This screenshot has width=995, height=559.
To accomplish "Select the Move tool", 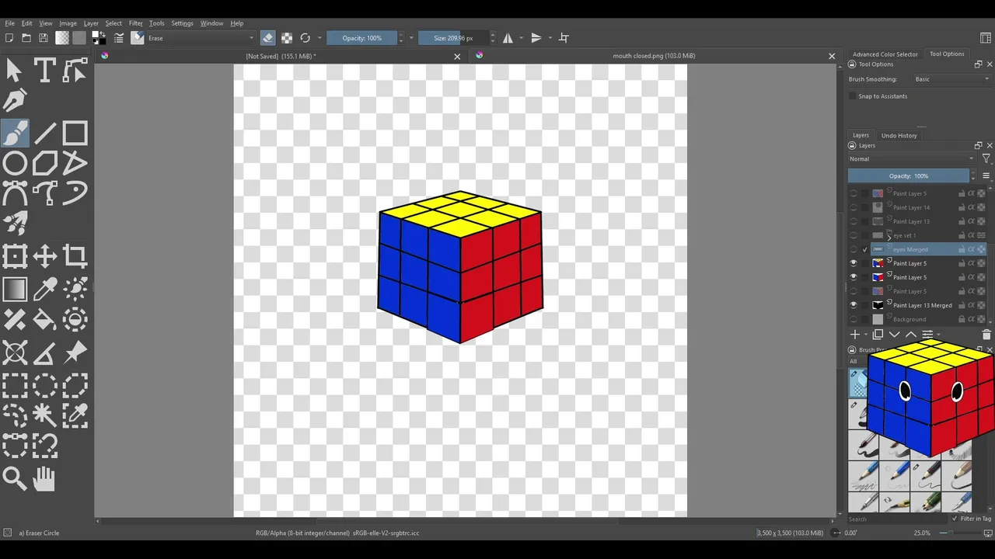I will click(44, 256).
